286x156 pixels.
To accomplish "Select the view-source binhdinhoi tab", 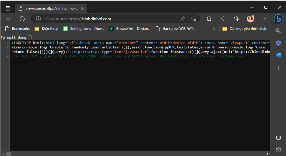I will pyautogui.click(x=51, y=8).
